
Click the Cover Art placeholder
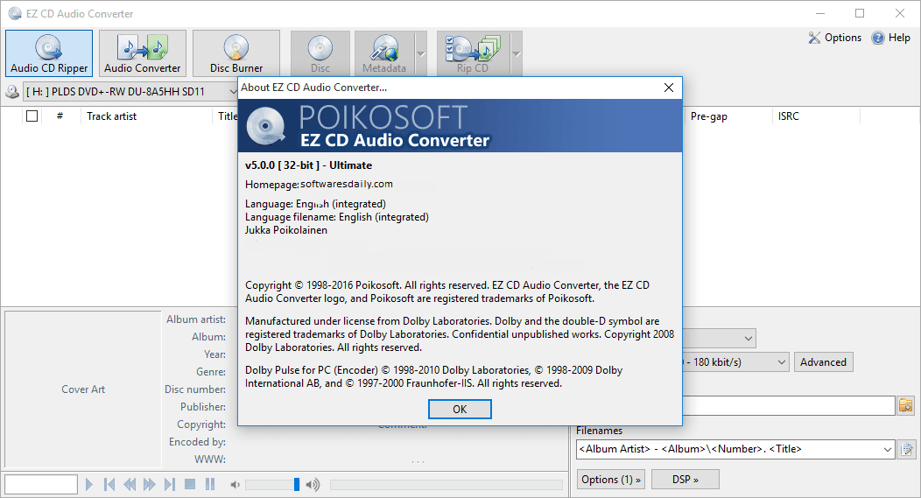(x=83, y=389)
